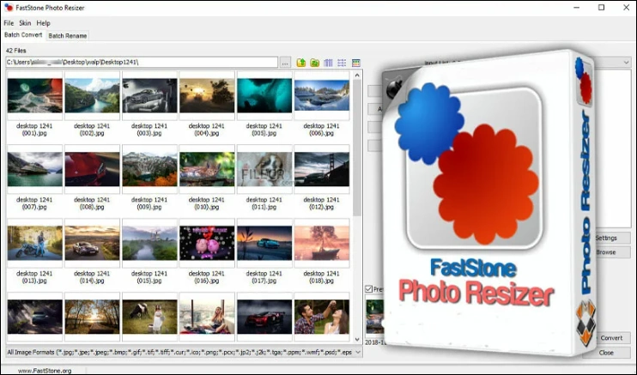Click the "..." browse folder button

click(x=285, y=63)
